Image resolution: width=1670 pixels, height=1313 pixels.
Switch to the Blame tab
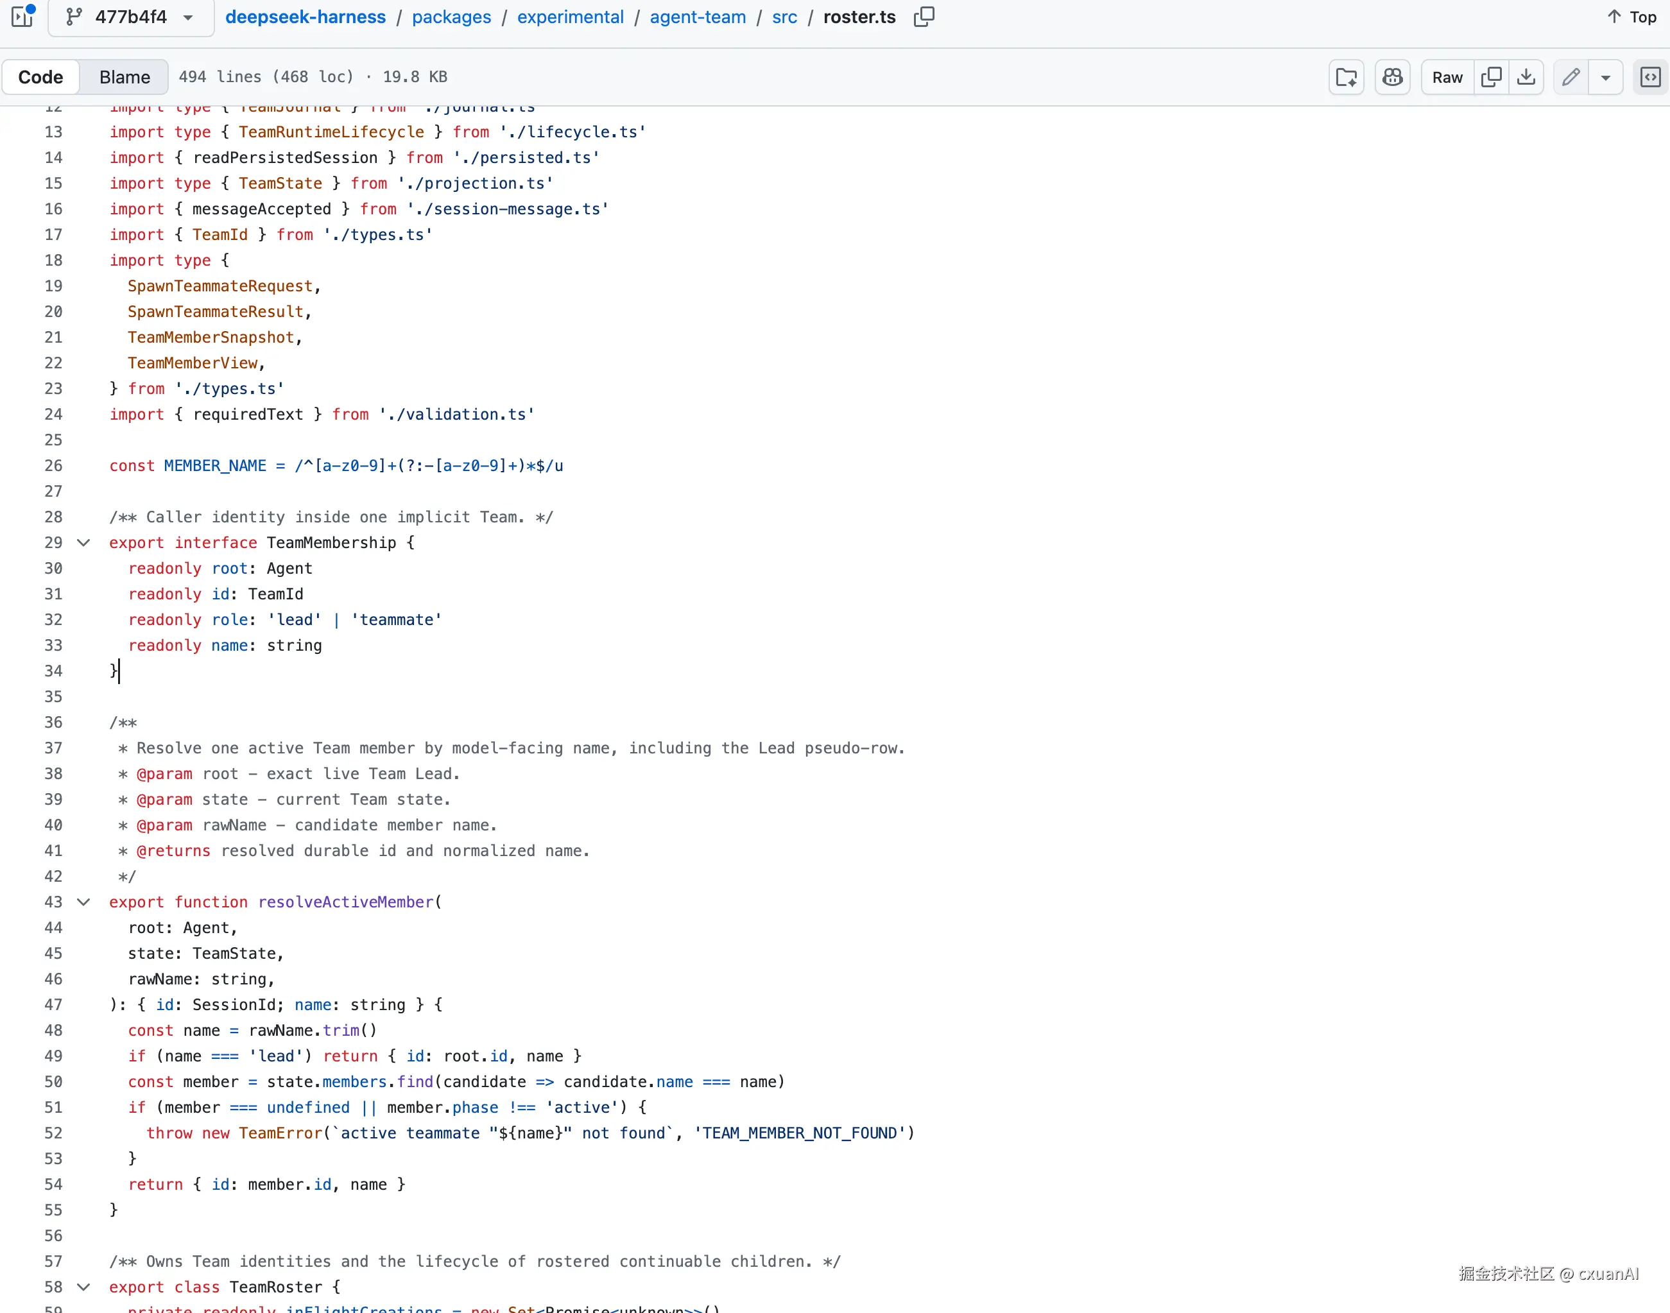(125, 77)
